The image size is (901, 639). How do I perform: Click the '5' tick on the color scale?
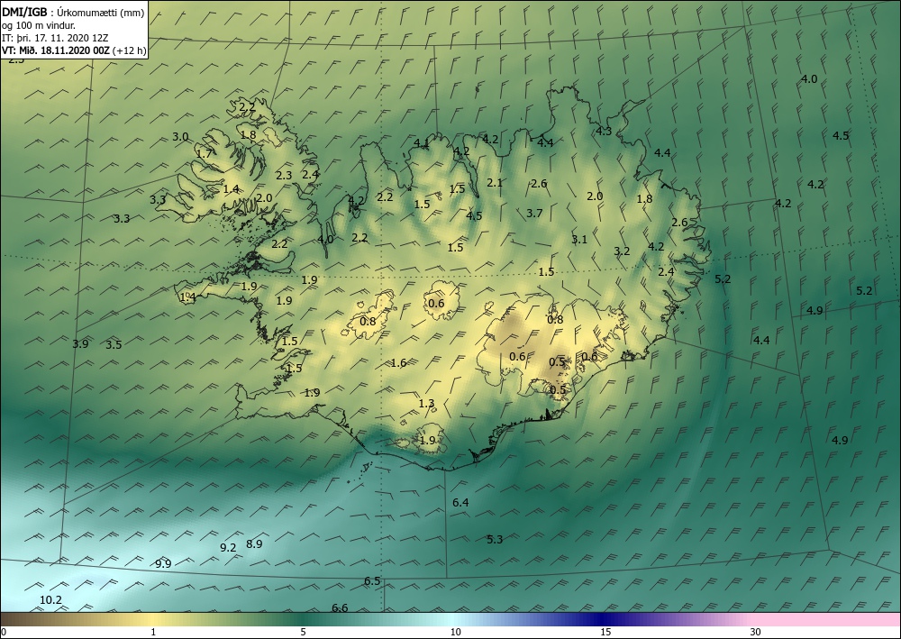(x=303, y=632)
